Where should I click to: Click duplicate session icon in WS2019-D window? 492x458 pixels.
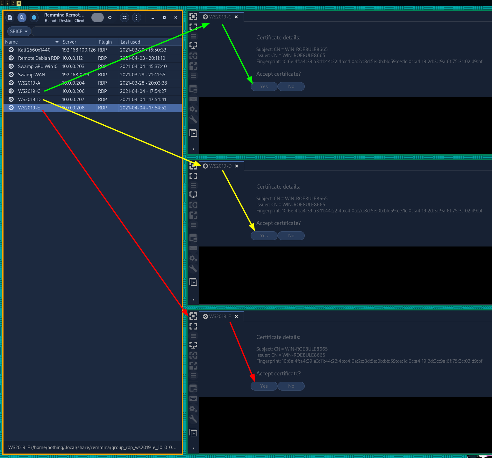(193, 282)
